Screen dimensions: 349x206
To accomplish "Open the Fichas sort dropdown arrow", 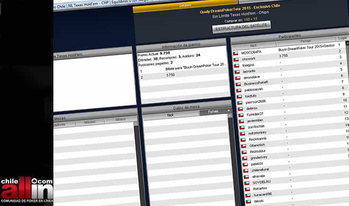I will coord(228,111).
